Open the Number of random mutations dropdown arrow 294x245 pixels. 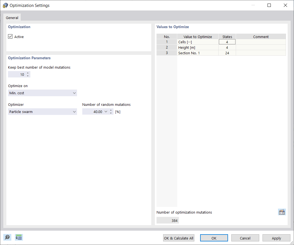tap(106, 111)
